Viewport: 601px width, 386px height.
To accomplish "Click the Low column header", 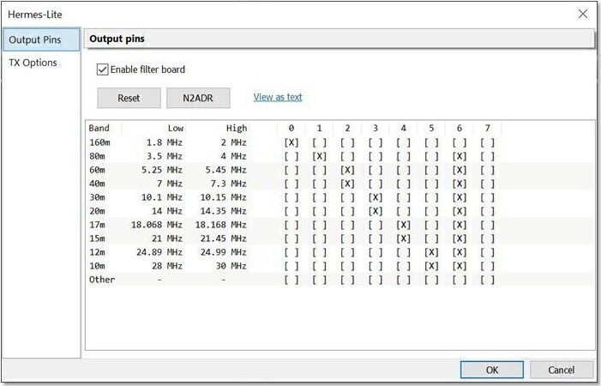I will (x=176, y=128).
